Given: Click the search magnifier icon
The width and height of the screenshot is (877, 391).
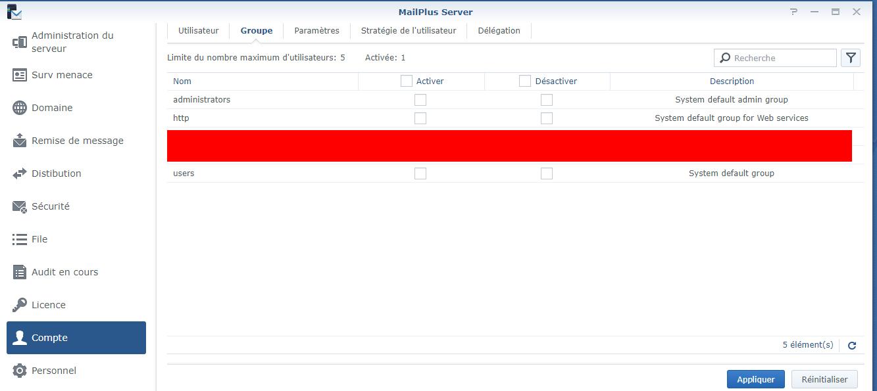Looking at the screenshot, I should pyautogui.click(x=725, y=58).
